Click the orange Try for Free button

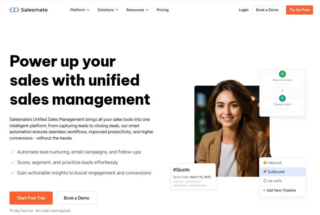point(299,10)
